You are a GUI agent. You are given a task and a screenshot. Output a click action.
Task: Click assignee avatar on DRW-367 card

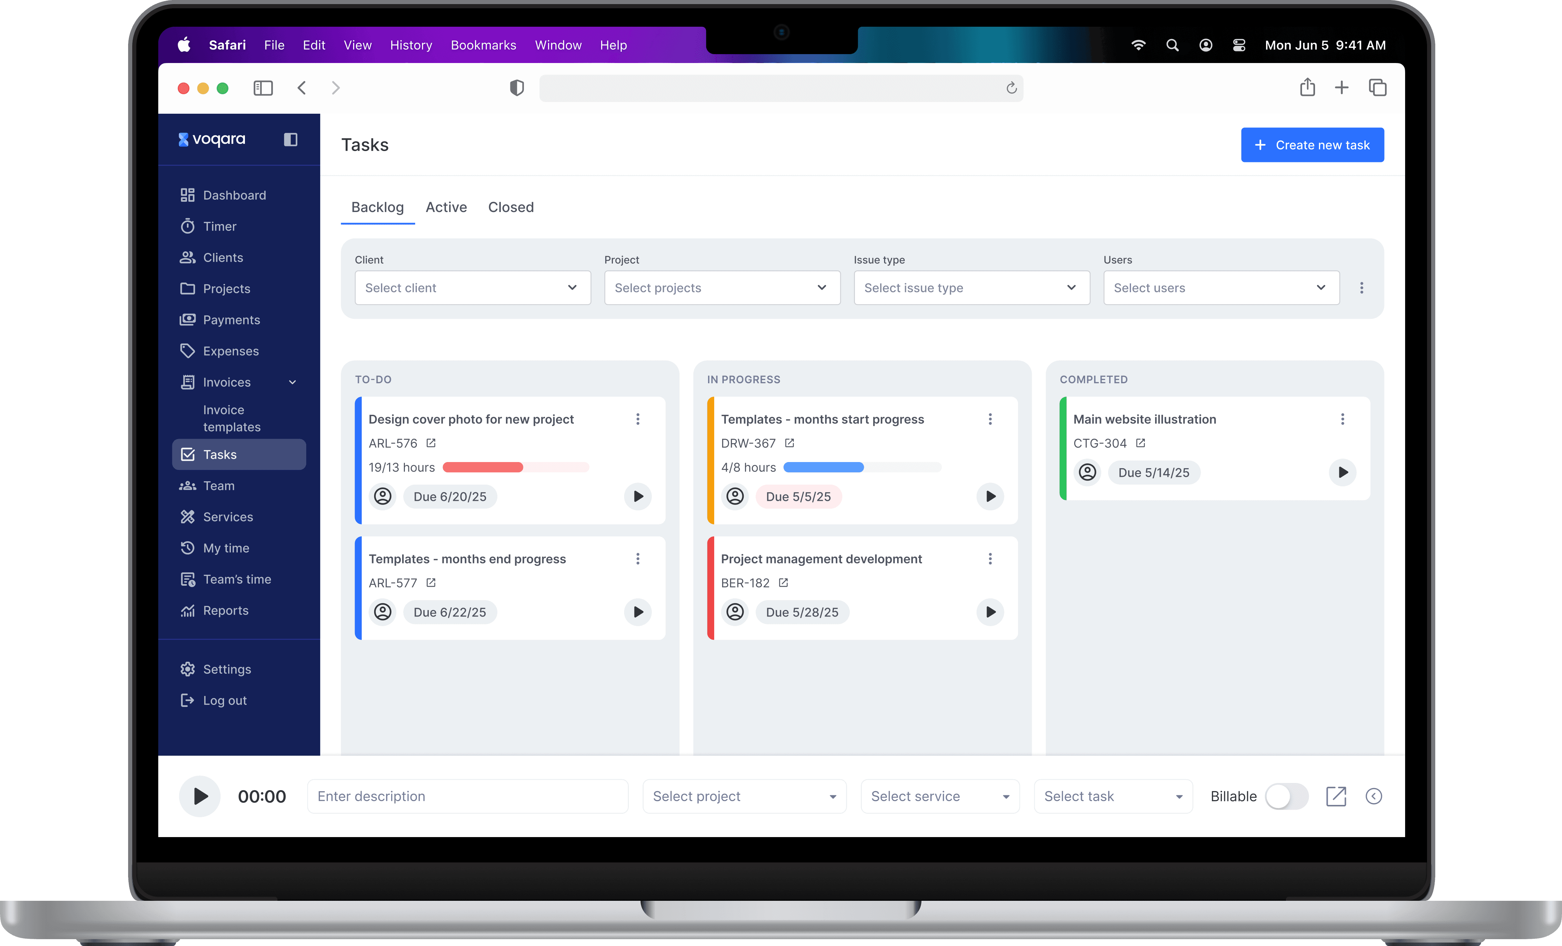tap(735, 496)
